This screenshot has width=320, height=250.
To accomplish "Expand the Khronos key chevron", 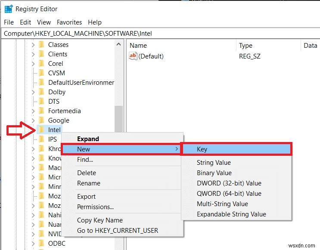I will [33, 149].
